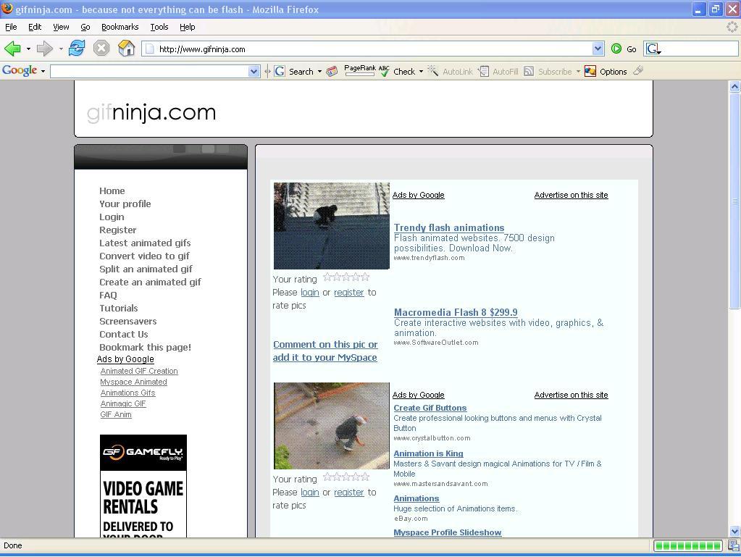This screenshot has height=557, width=741.
Task: Click the highlighter pen icon
Action: click(638, 71)
